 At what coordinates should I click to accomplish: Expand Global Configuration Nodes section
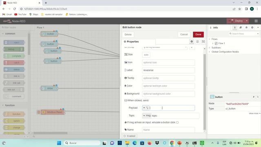pos(209,52)
